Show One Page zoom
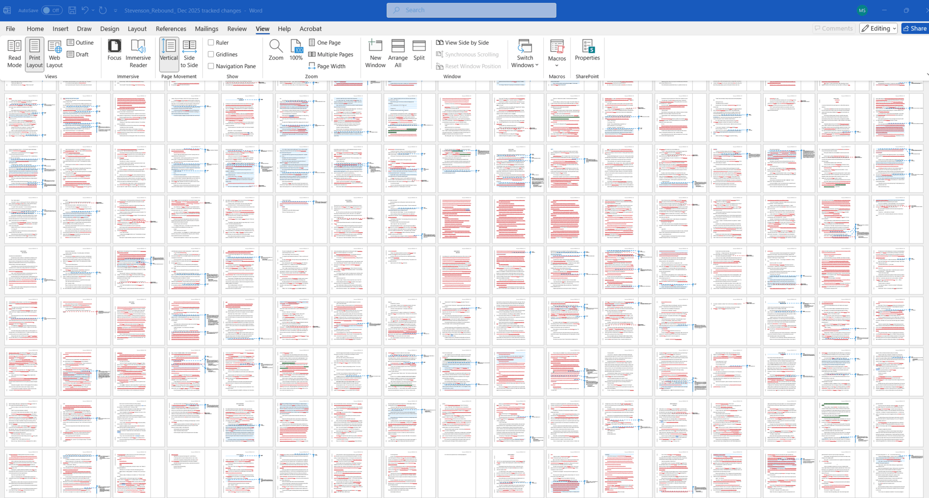Image resolution: width=929 pixels, height=498 pixels. coord(325,43)
